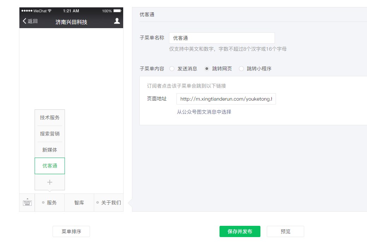
Task: Click the WeChat Wi-Fi signal icon
Action: 50,11
